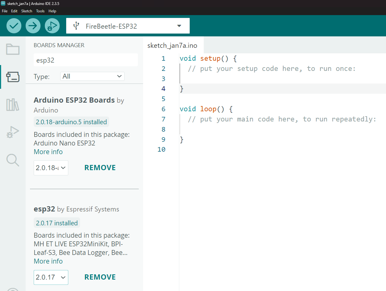Start debugging with the toolbar debug icon
Screen dimensions: 386x291
click(52, 26)
